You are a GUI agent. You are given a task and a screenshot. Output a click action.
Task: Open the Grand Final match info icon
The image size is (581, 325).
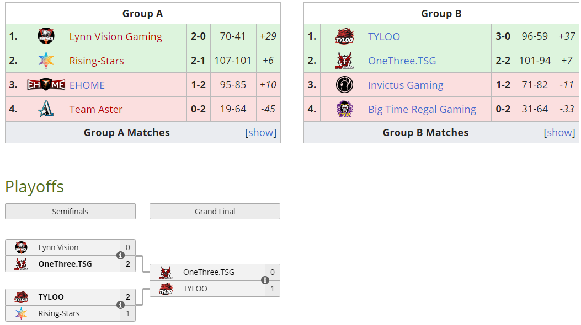(x=265, y=280)
